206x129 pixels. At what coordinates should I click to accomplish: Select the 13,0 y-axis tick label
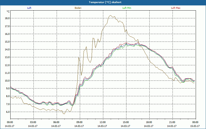click(7, 57)
